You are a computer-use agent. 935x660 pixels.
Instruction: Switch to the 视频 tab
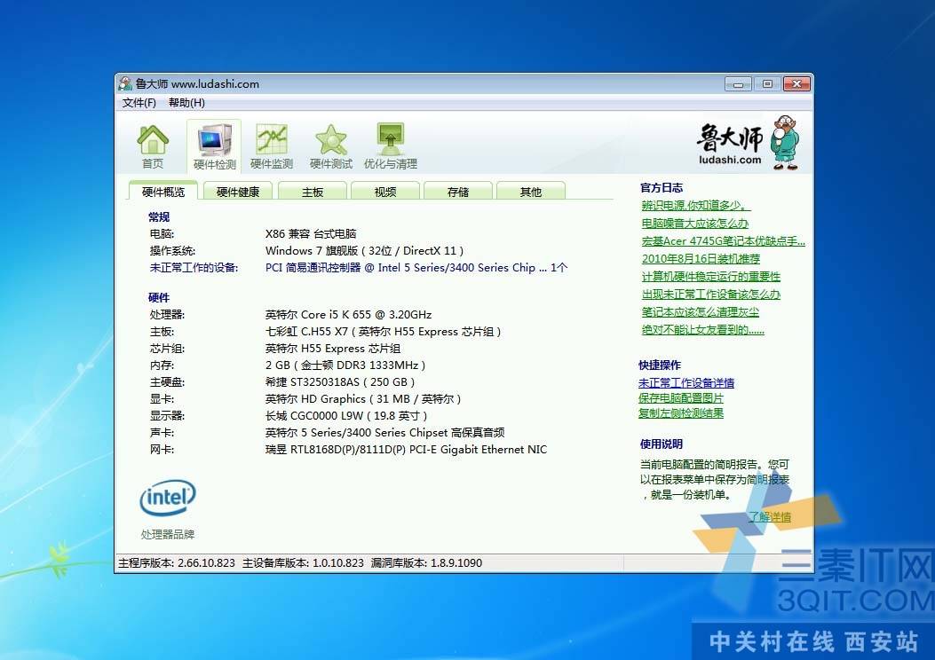[385, 192]
